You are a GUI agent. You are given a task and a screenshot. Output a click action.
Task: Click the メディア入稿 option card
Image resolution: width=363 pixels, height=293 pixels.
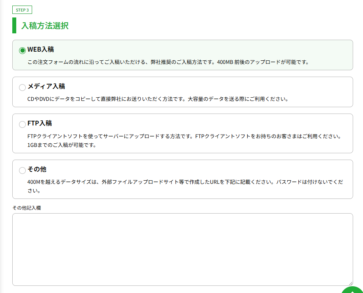[x=182, y=92]
